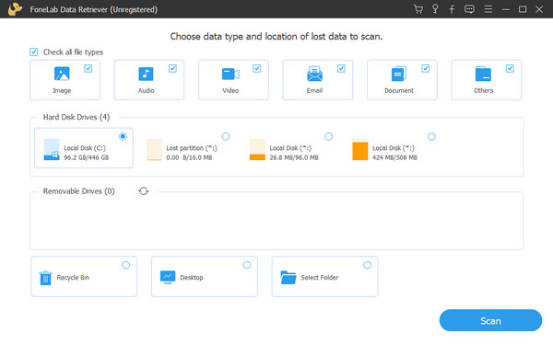Click the 0.00 B/16.0 MB size text
Screen dimensions: 553x345
tap(189, 157)
